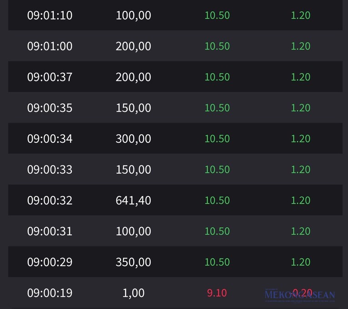Click the 09:00:34 timestamp cell

(50, 139)
